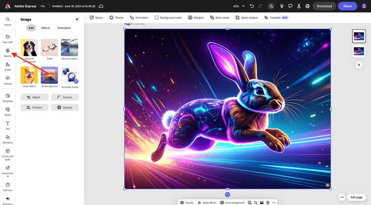Image resolution: width=371 pixels, height=205 pixels.
Task: Click the Undo arrow icon
Action: click(252, 6)
